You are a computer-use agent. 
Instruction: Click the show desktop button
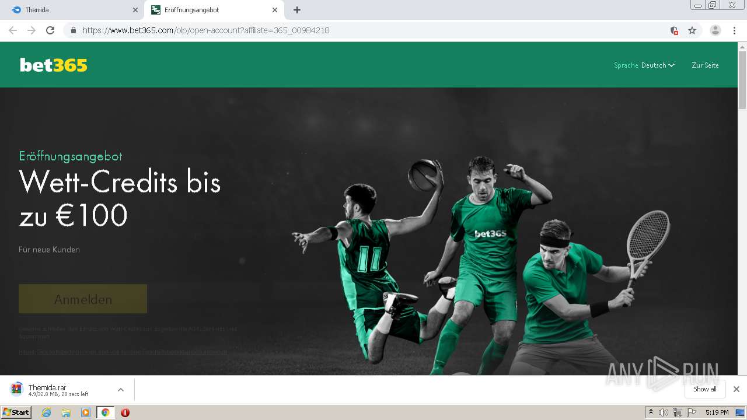tap(741, 412)
